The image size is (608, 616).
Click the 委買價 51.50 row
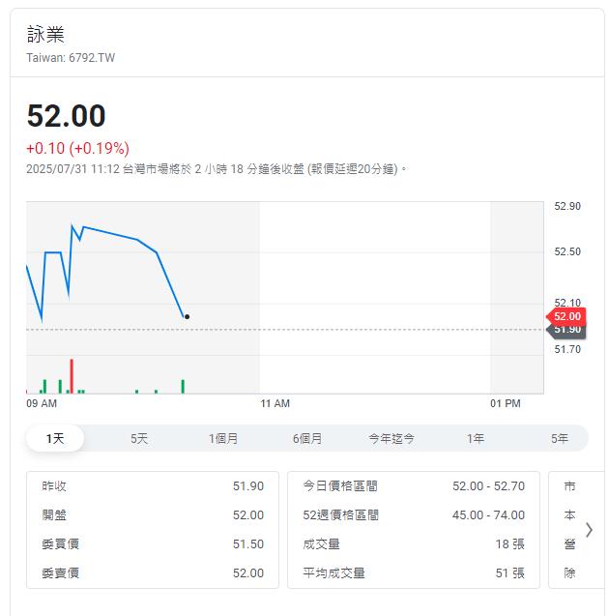(x=153, y=544)
